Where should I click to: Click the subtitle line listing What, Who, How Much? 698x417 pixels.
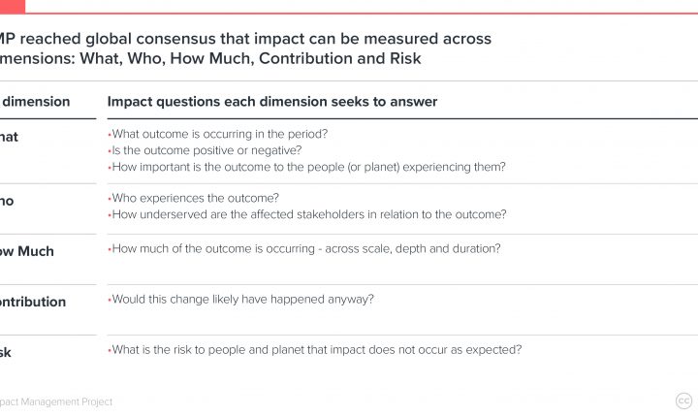(x=210, y=58)
